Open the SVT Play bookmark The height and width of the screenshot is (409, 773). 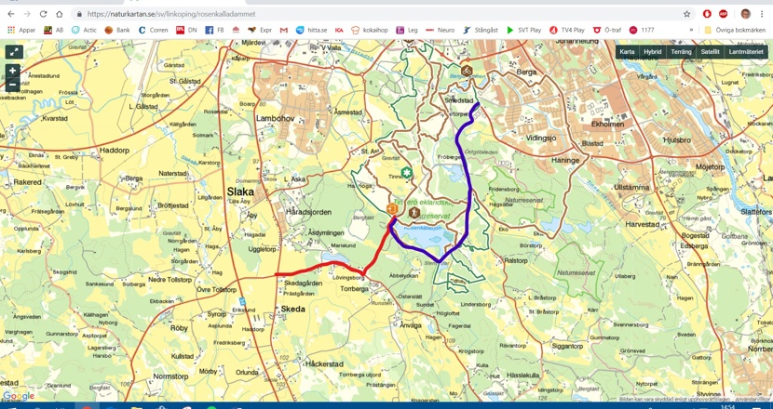[522, 30]
